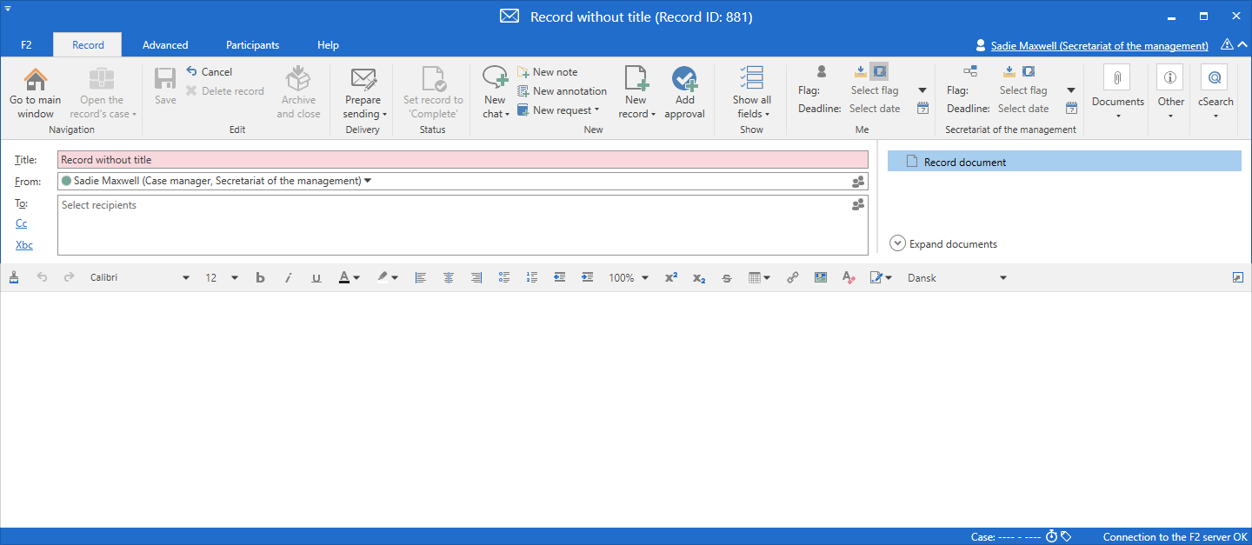This screenshot has height=545, width=1252.
Task: Toggle italic text formatting
Action: (x=288, y=278)
